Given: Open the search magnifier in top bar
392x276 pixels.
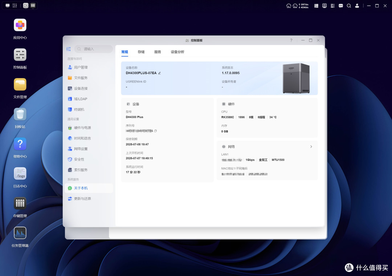Looking at the screenshot, I should pyautogui.click(x=349, y=5).
